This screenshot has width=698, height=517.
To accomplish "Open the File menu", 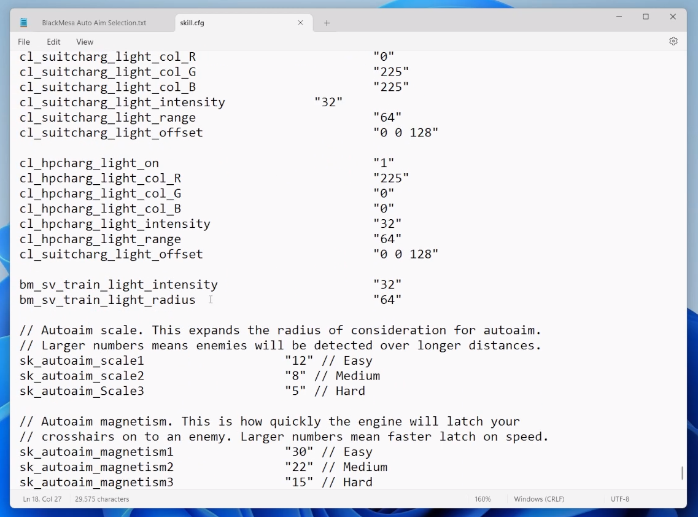I will pyautogui.click(x=24, y=42).
